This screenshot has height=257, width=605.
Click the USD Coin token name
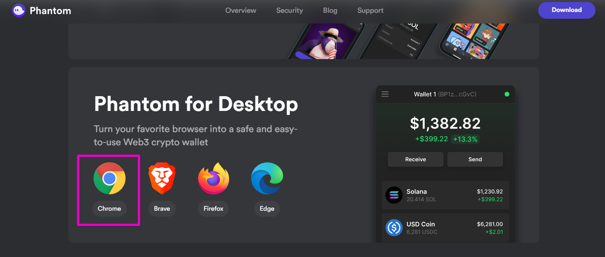(x=421, y=224)
